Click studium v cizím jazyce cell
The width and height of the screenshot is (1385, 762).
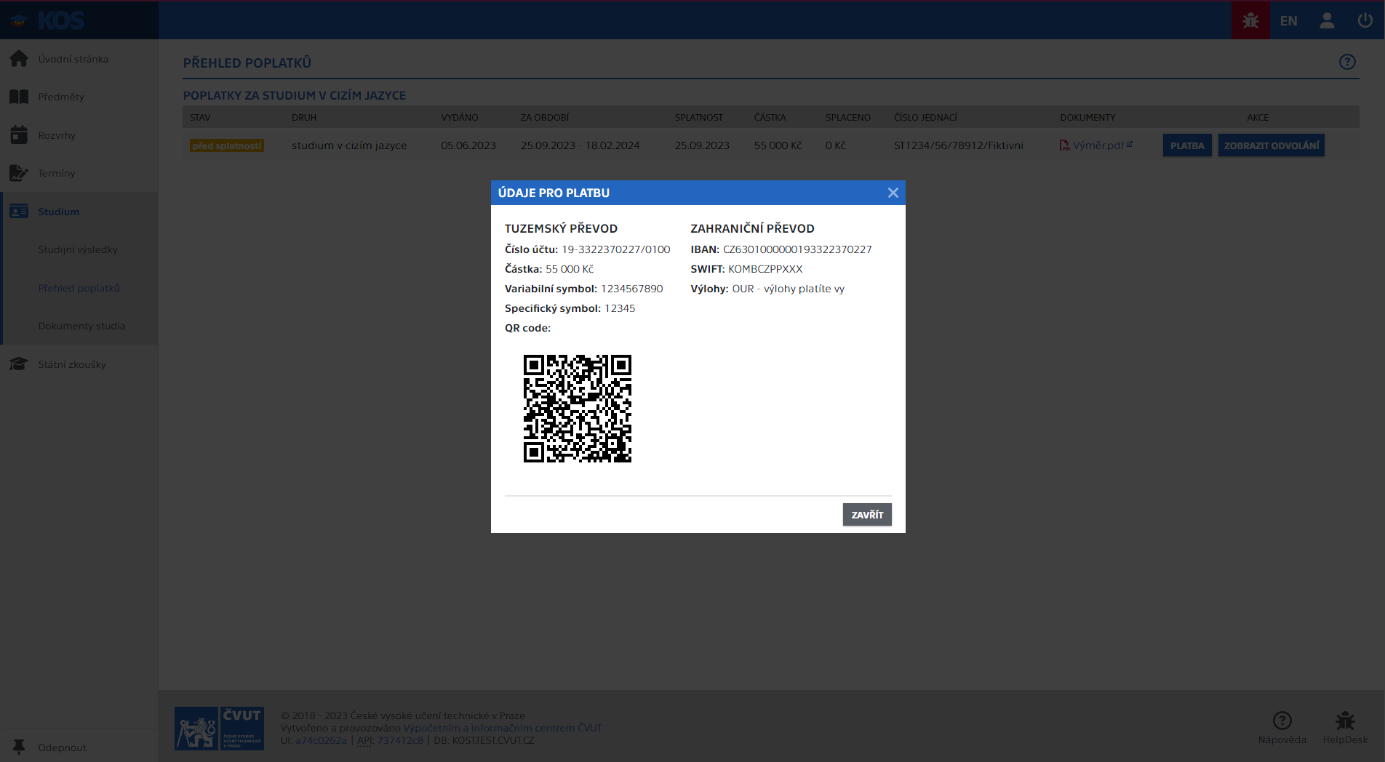pos(349,145)
